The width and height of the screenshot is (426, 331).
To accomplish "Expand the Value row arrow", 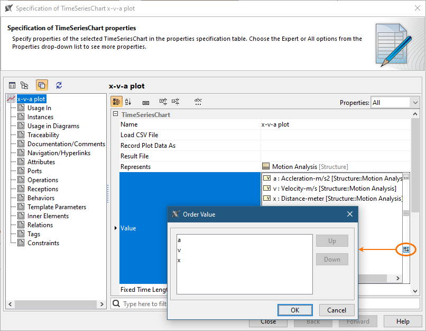I will (x=116, y=228).
